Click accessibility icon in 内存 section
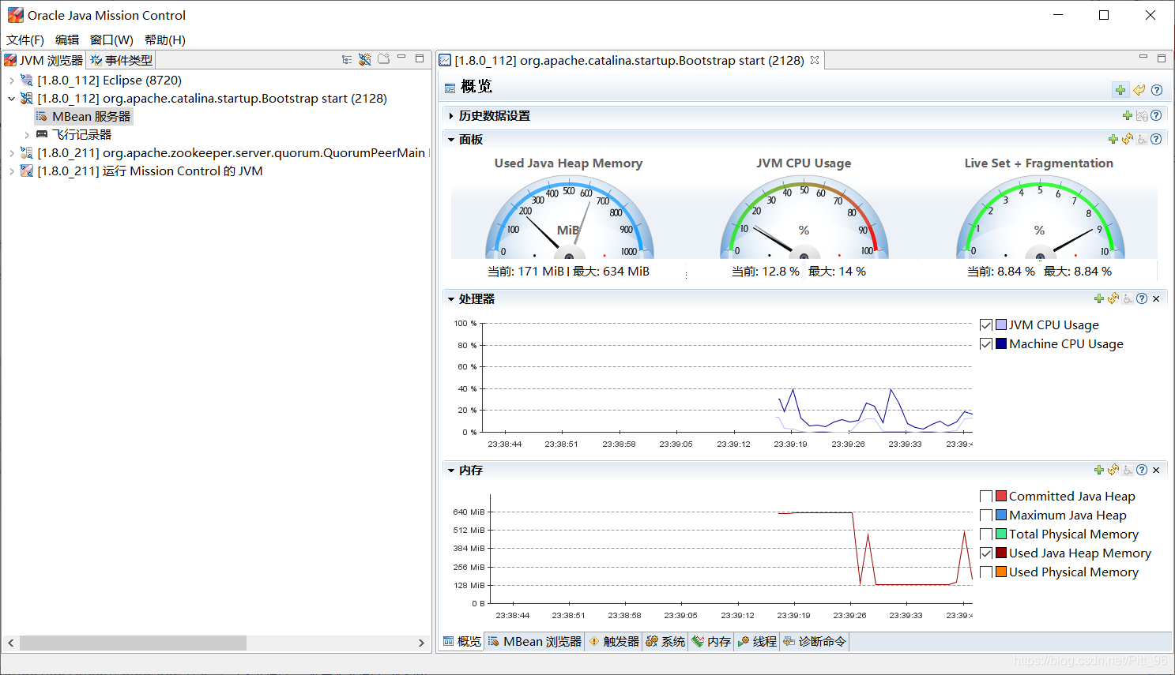The image size is (1175, 675). (1128, 470)
